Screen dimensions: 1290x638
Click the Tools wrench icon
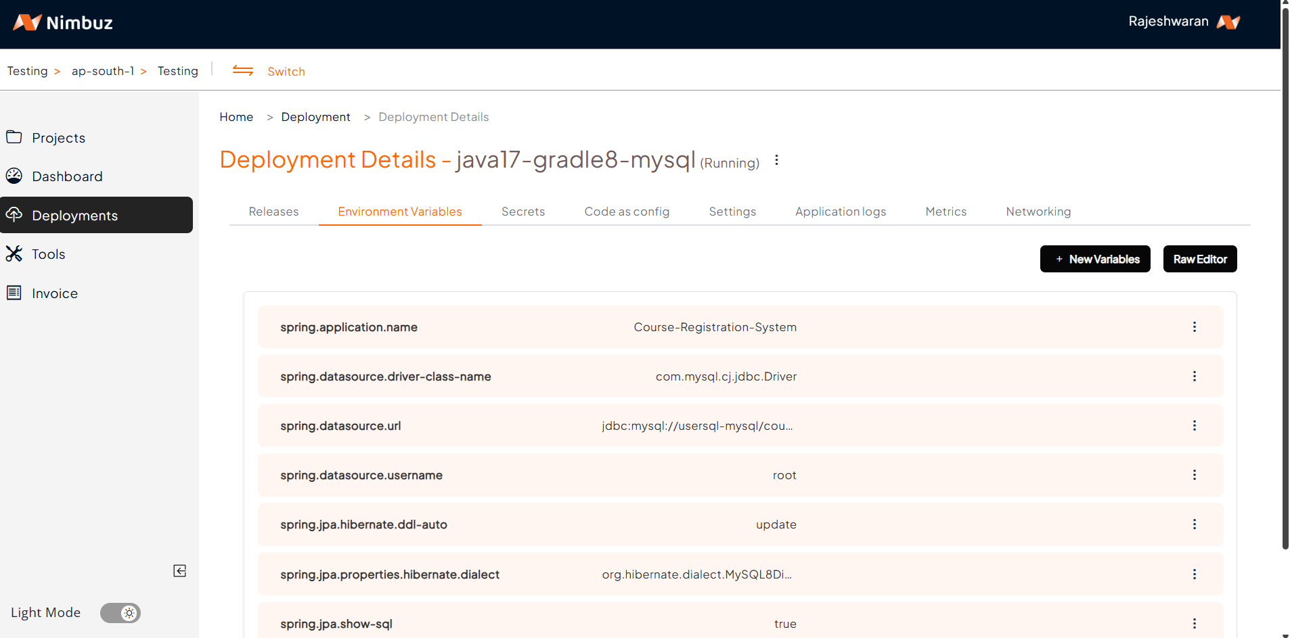tap(14, 253)
